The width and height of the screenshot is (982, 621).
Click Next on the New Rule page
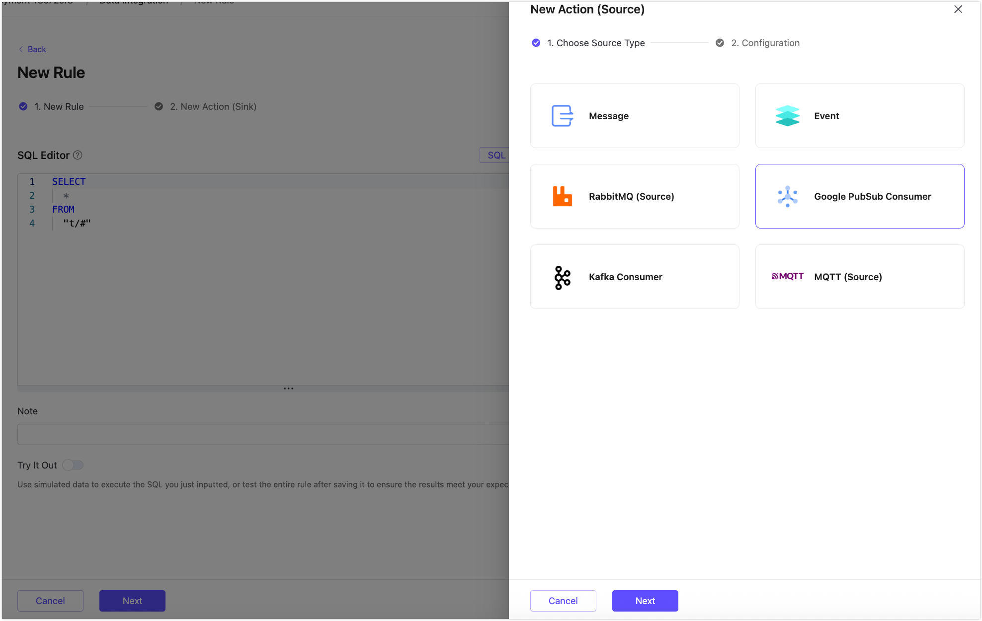click(132, 601)
